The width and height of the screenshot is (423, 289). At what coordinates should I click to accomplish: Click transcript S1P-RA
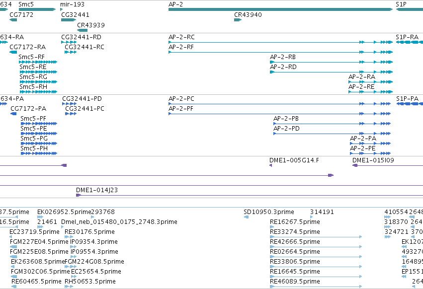click(410, 42)
